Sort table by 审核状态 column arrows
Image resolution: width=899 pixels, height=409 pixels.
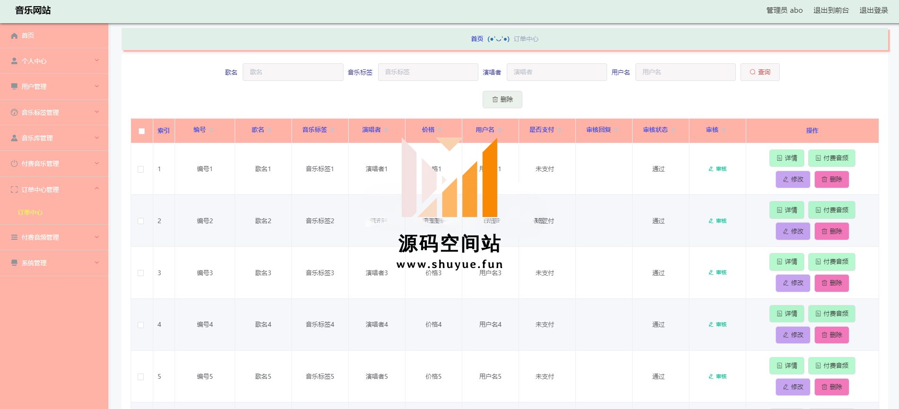tap(673, 130)
